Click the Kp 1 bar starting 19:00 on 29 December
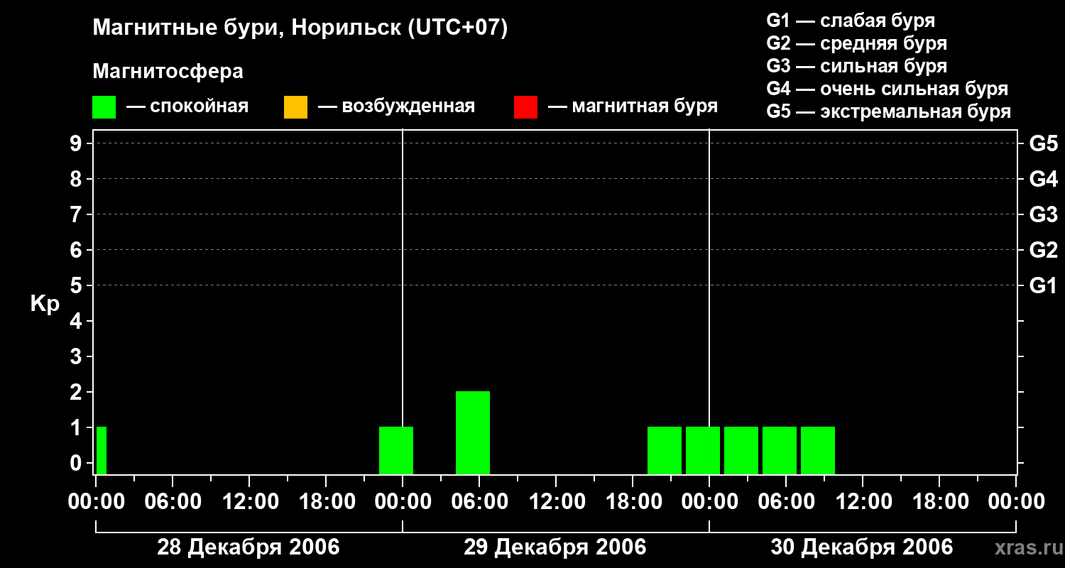 point(665,450)
